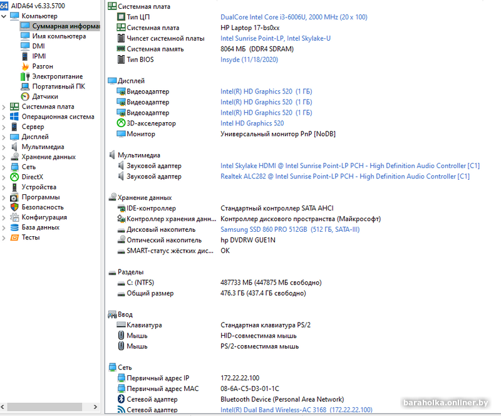The image size is (501, 416).
Task: Select the Общий размер row
Action: click(212, 293)
